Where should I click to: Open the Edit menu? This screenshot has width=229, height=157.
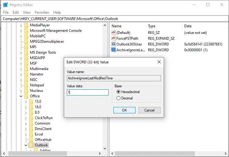pyautogui.click(x=16, y=12)
